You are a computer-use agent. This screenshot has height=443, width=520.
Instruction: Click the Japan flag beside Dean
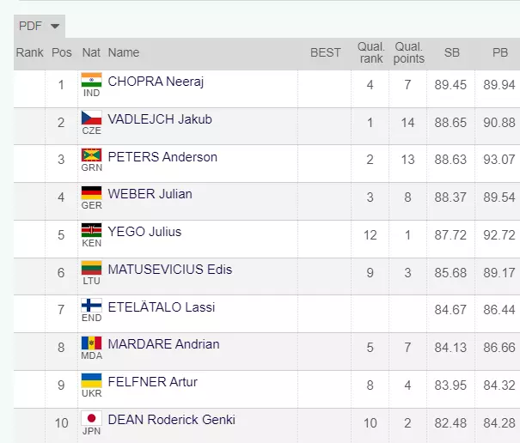[91, 419]
